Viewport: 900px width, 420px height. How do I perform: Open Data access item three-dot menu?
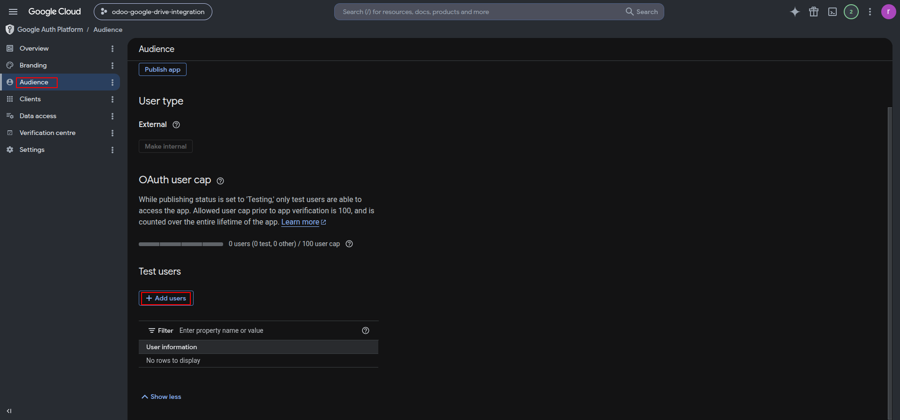112,116
